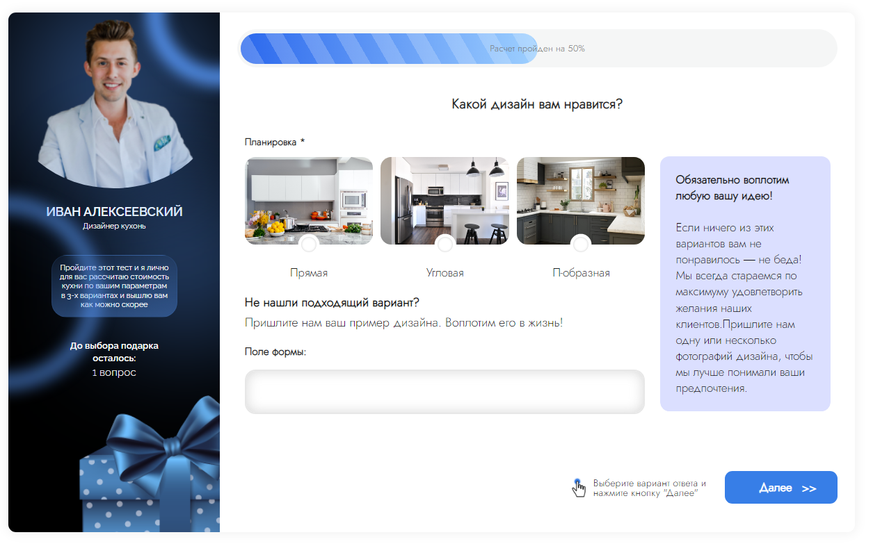Click the heading Какой дизайн вам нравится?
The image size is (873, 553).
[x=537, y=104]
